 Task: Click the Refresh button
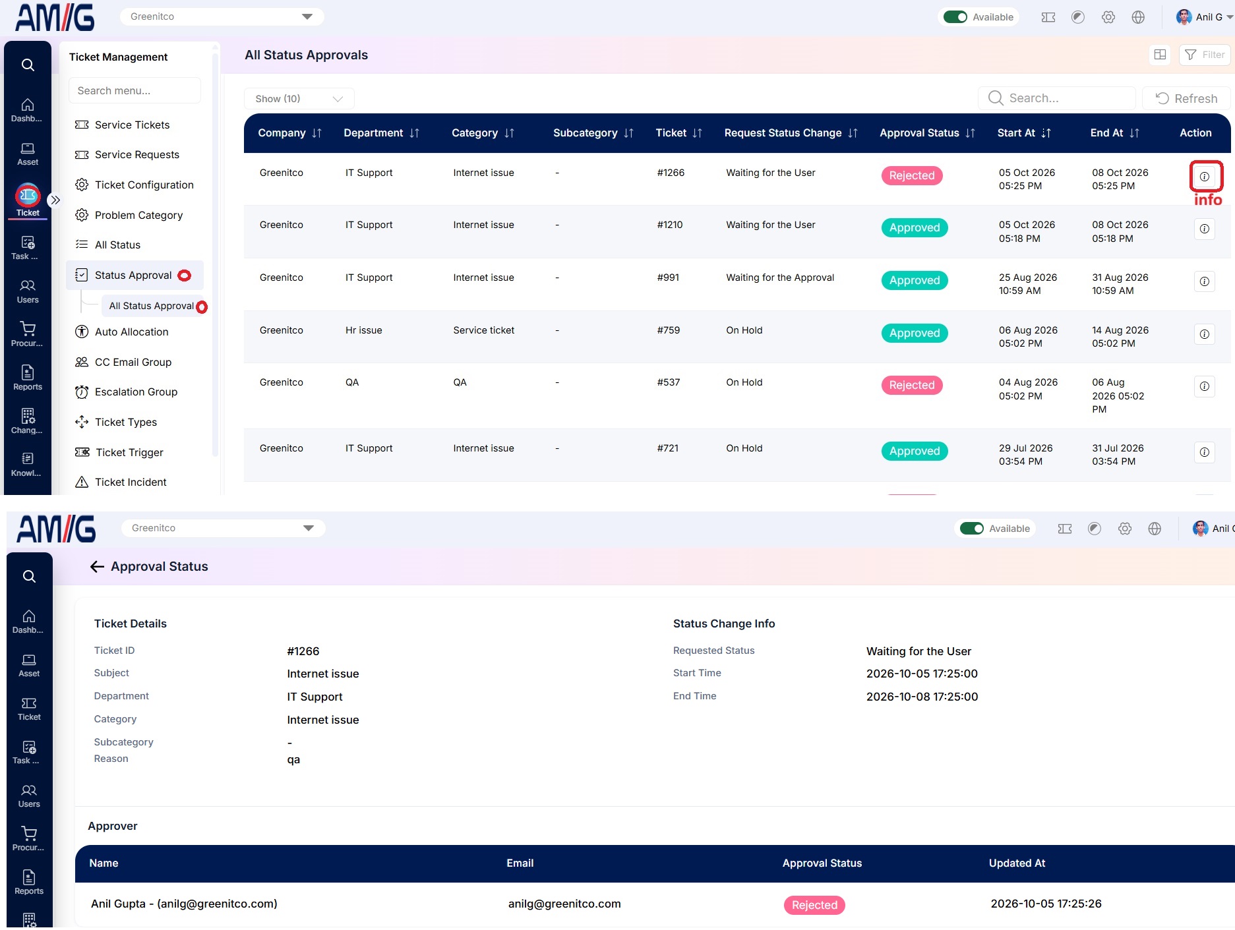[x=1186, y=98]
